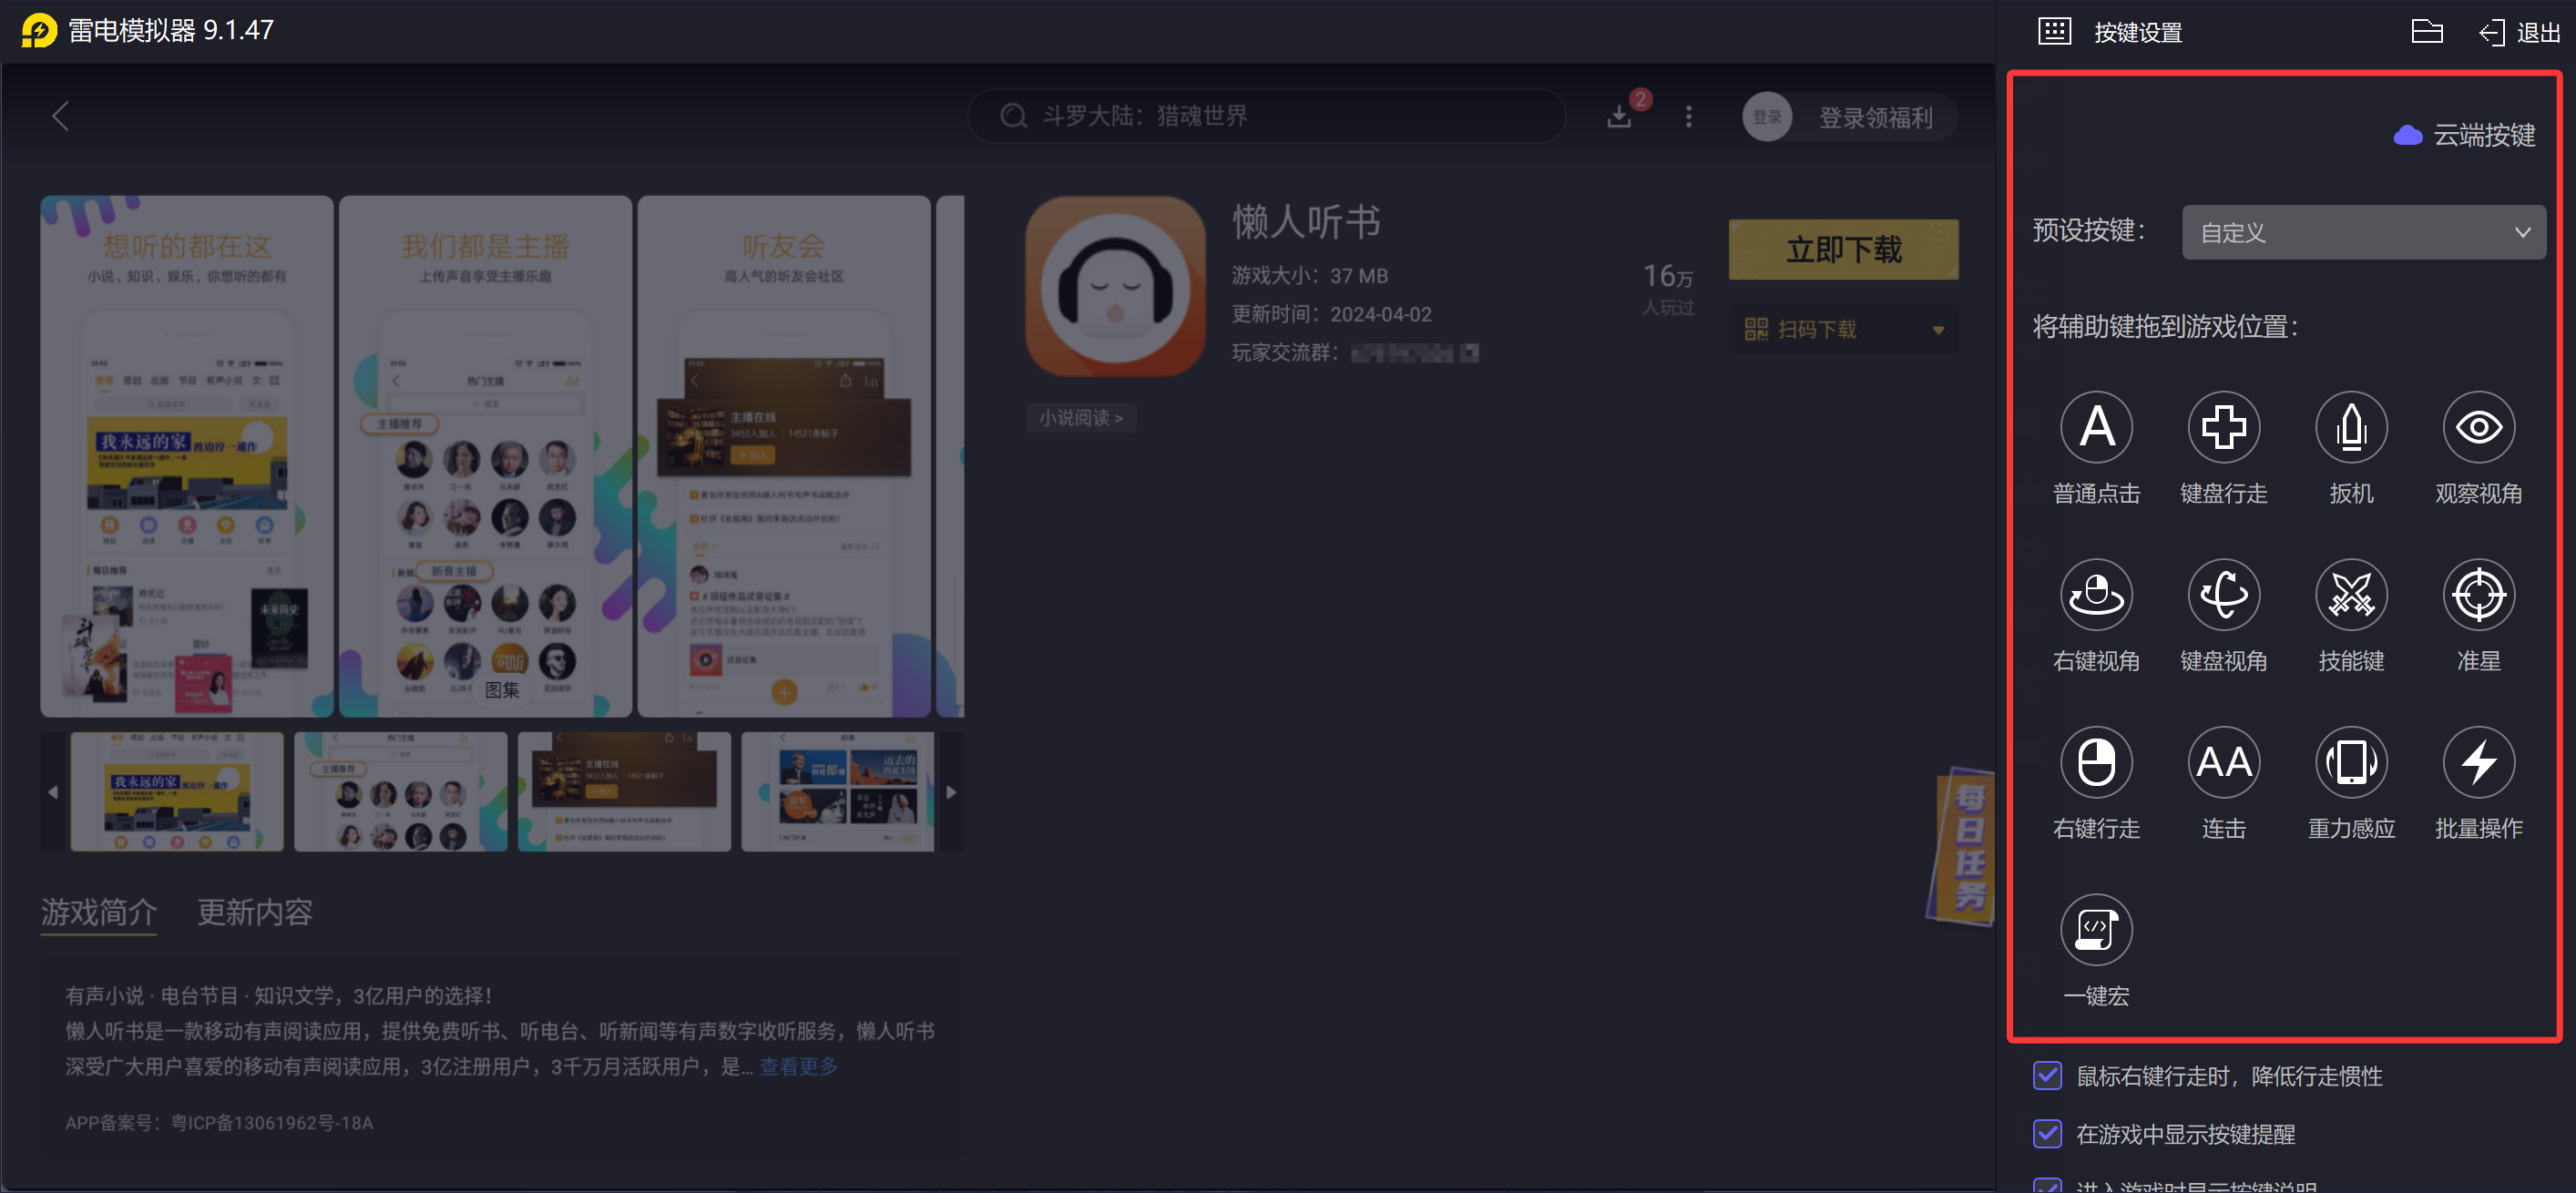Screen dimensions: 2576x1193
Task: Select the second small gallery thumbnail
Action: [x=401, y=792]
